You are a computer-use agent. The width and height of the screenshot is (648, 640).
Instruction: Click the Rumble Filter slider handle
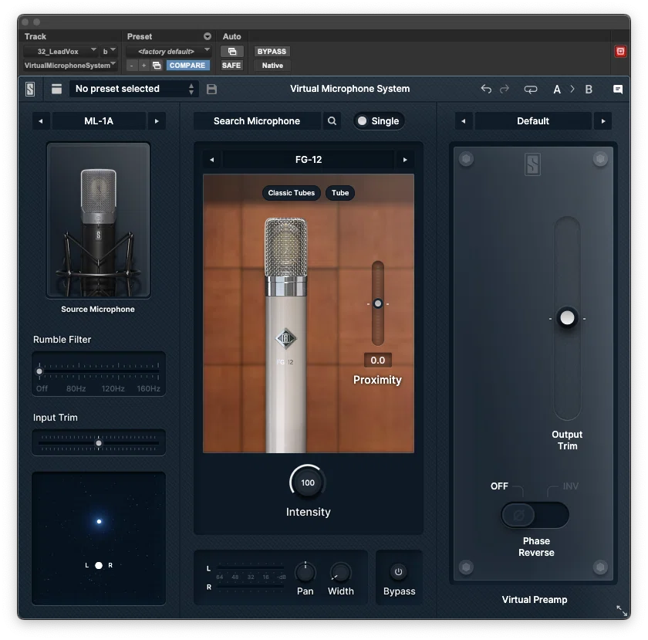coord(39,371)
